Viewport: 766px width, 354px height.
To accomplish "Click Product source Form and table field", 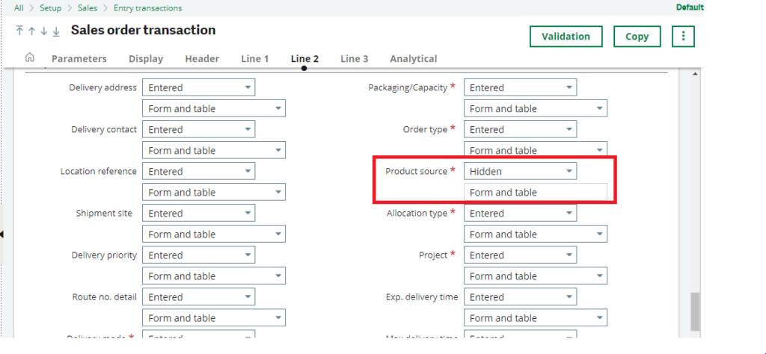I will tap(536, 193).
